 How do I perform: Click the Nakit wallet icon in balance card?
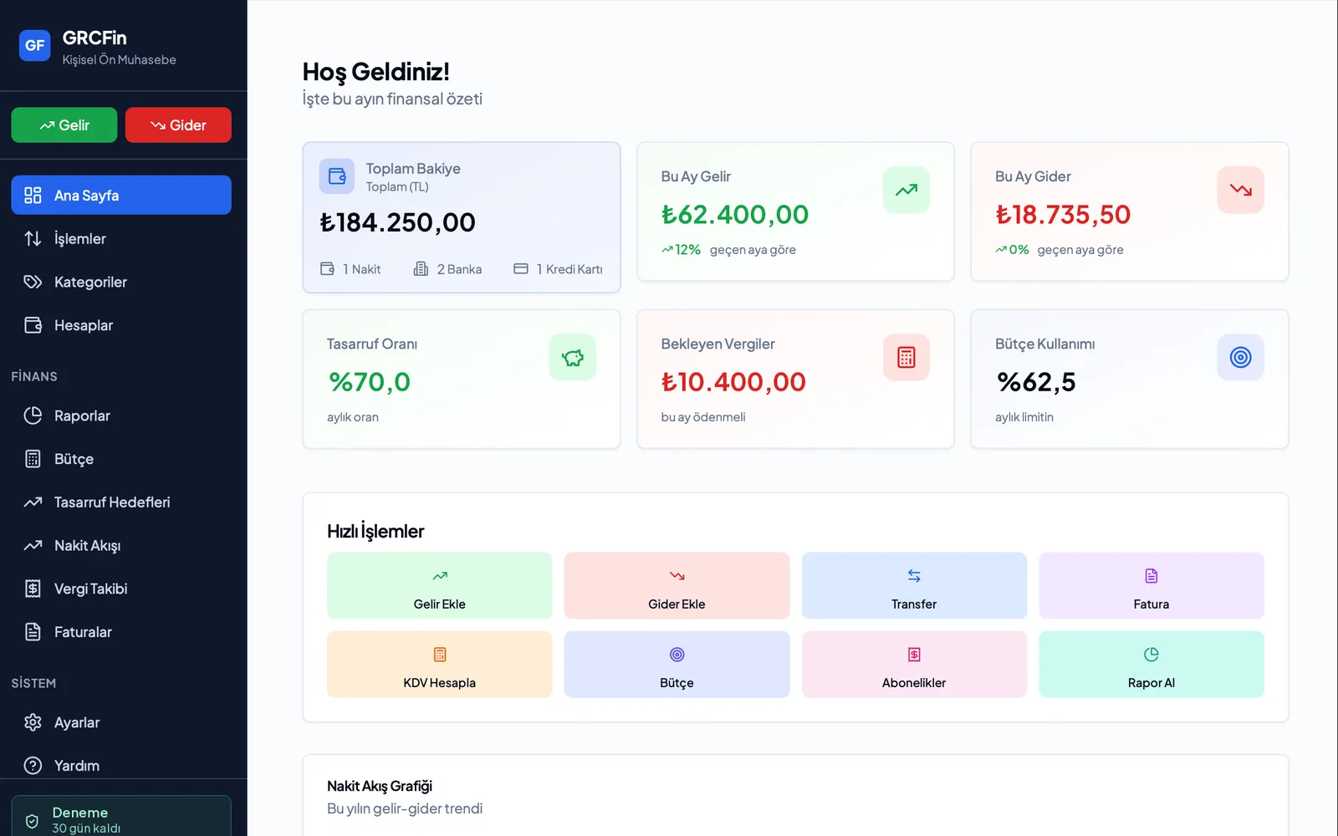(x=328, y=268)
